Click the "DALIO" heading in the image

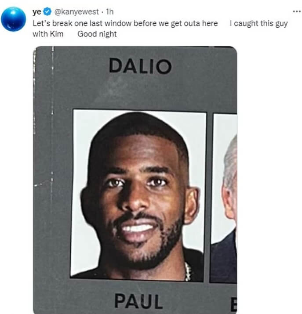point(140,66)
